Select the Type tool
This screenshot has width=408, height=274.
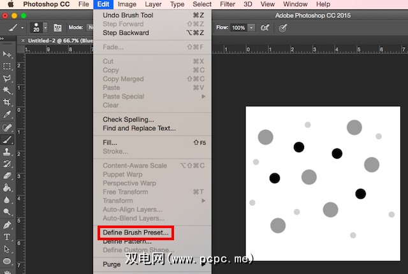click(x=8, y=236)
